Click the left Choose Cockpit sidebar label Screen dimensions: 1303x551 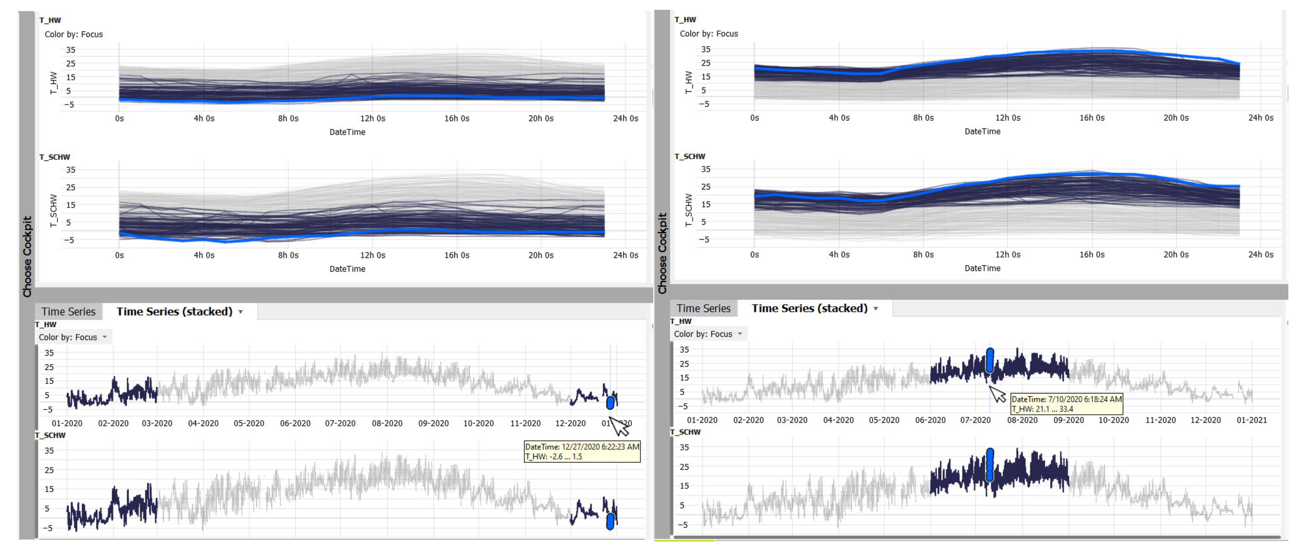point(27,257)
